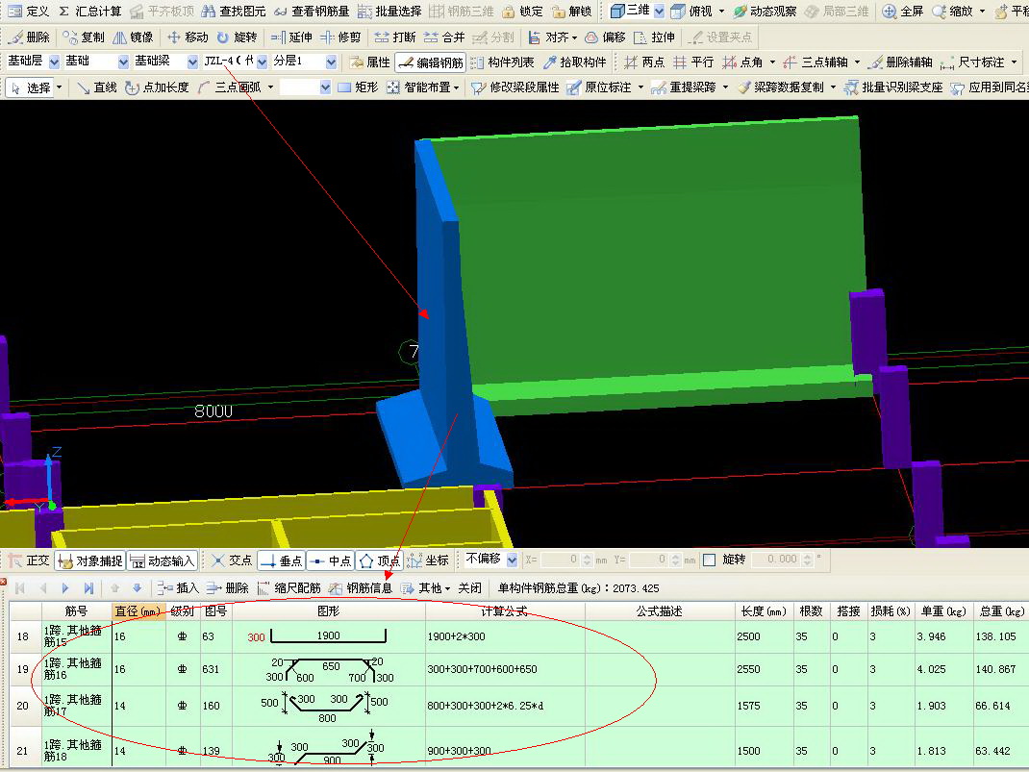Toggle 顶点 vertex snap

pos(379,560)
